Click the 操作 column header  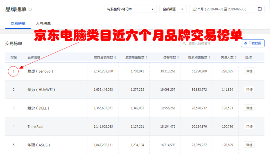click(248, 57)
